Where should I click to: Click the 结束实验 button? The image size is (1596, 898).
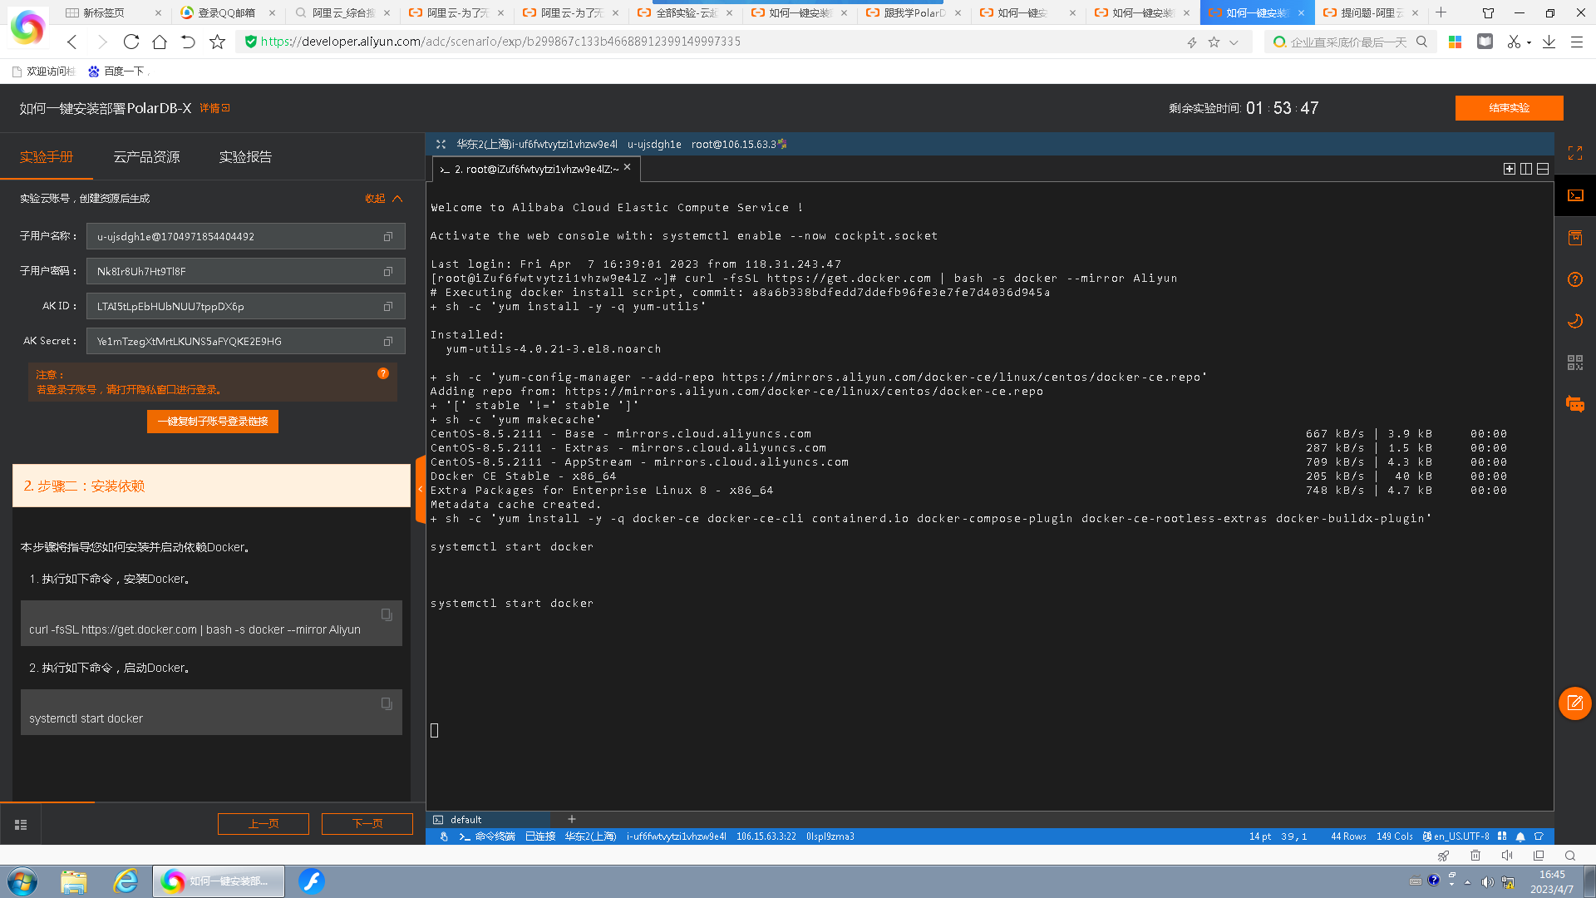pyautogui.click(x=1509, y=108)
